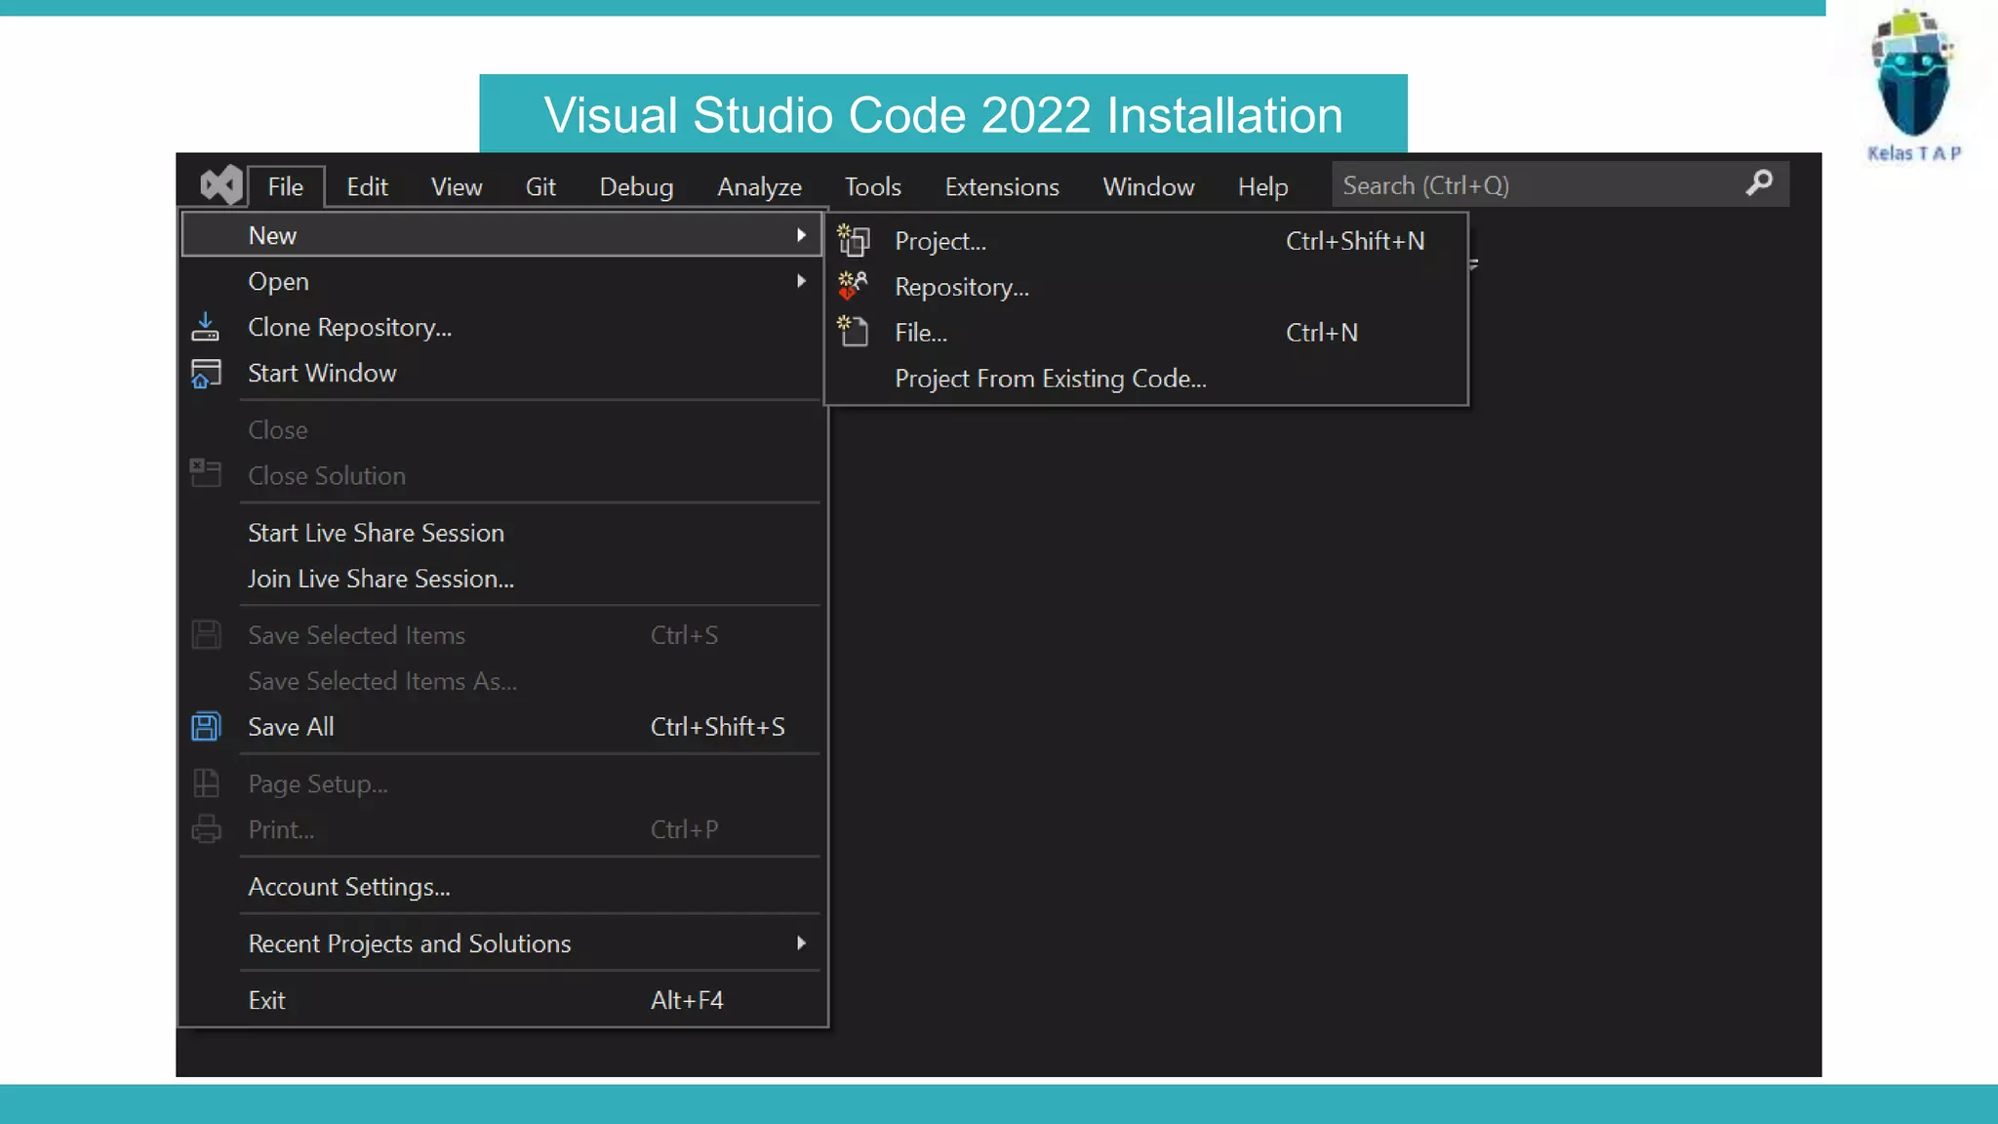Screen dimensions: 1998x1124
Task: Select Join Live Share Session entry
Action: 380,579
